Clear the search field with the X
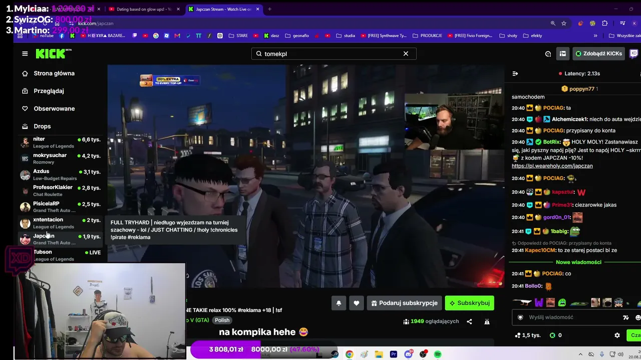641x360 pixels. point(406,53)
